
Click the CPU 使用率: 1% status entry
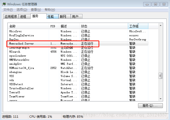(41, 117)
